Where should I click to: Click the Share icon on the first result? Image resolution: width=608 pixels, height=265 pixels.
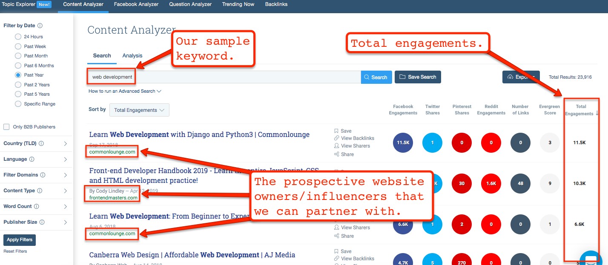pyautogui.click(x=336, y=154)
